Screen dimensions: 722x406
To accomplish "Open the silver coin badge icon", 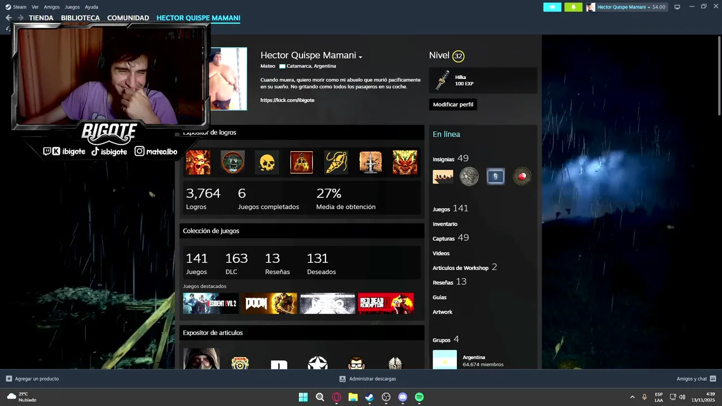I will [469, 176].
